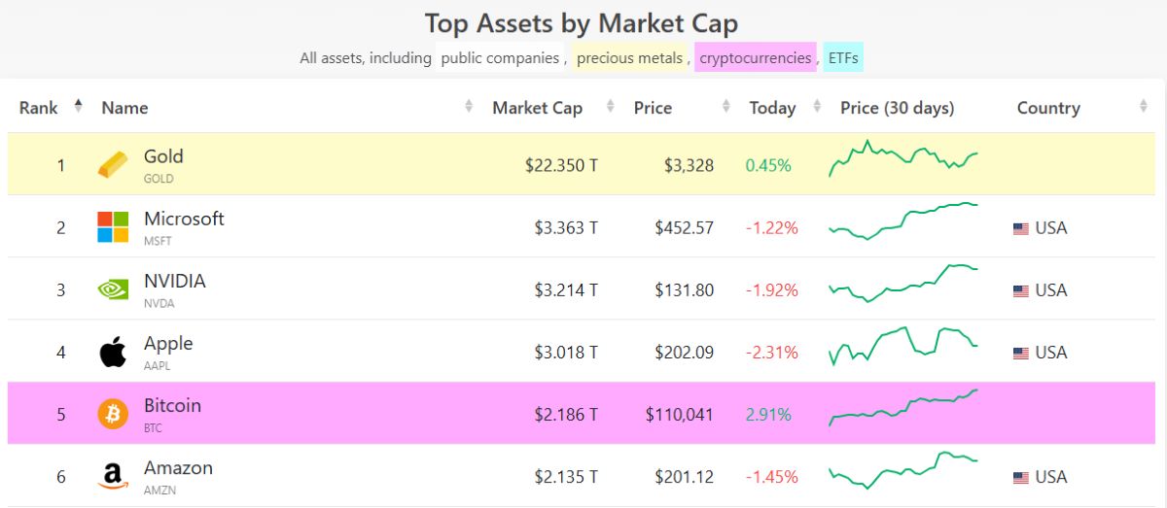Viewport: 1167px width, 508px height.
Task: Click the USA flag in Microsoft row
Action: [1021, 228]
